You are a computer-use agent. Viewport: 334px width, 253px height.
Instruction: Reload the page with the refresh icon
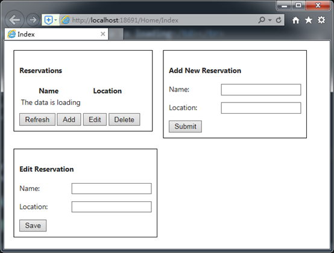pos(279,20)
